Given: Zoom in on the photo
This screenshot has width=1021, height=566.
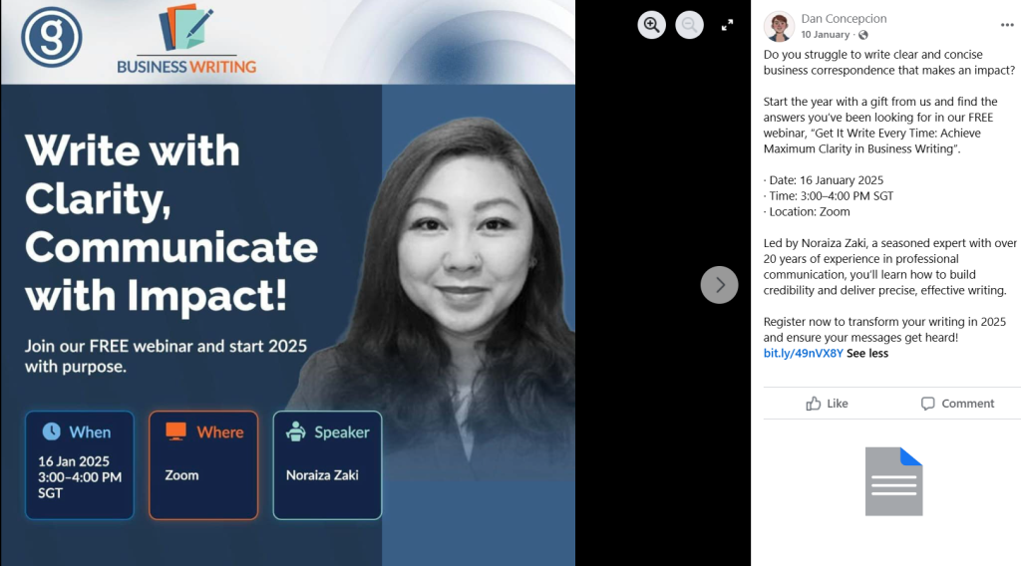Looking at the screenshot, I should coord(652,26).
